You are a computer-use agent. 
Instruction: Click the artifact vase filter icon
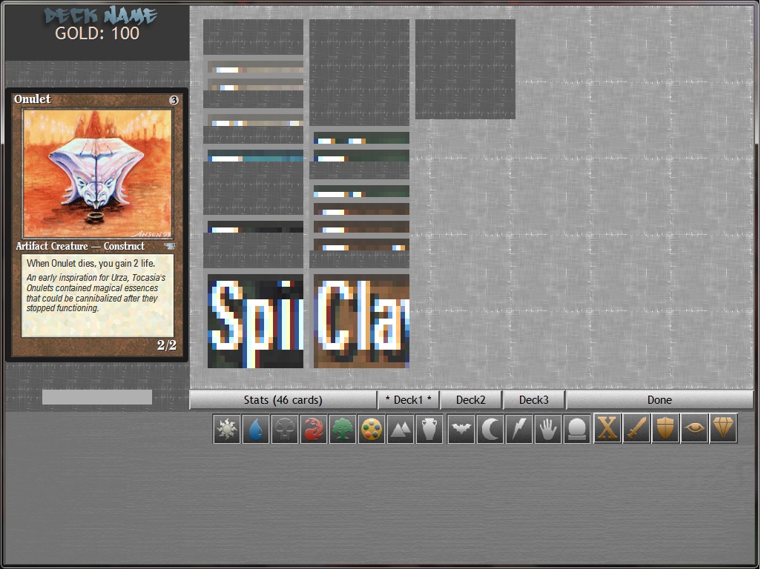point(429,429)
